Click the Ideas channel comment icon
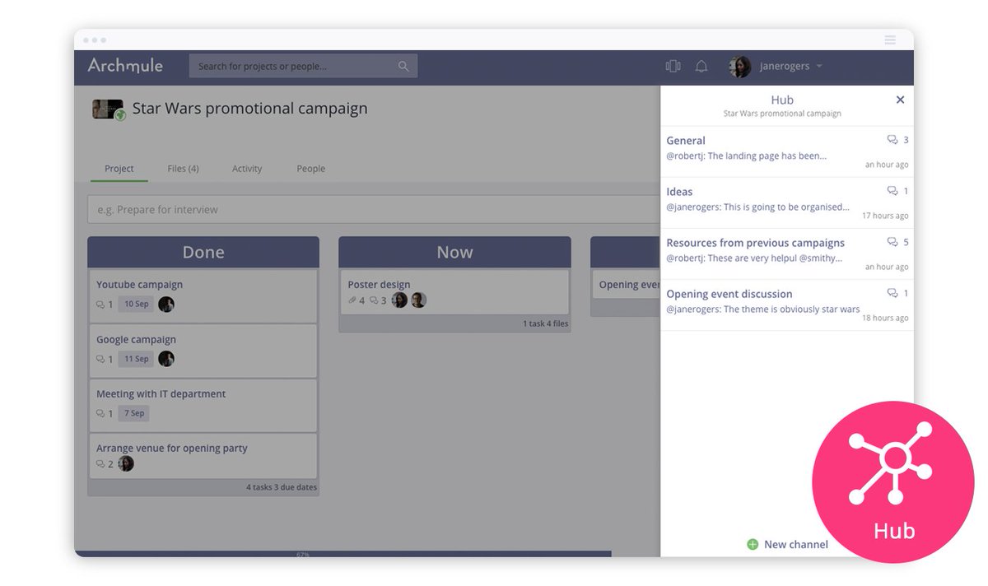This screenshot has height=586, width=988. coord(892,191)
